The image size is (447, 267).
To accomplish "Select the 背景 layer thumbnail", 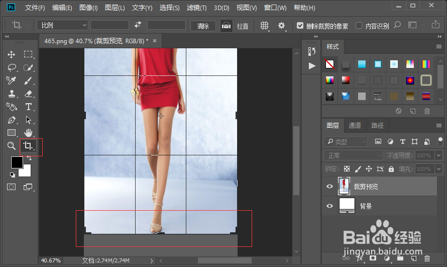I will pyautogui.click(x=347, y=206).
